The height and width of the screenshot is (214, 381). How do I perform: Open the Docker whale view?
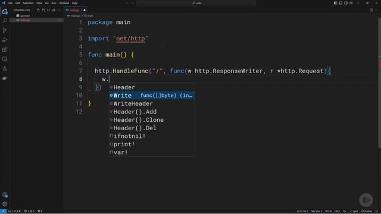point(5,78)
